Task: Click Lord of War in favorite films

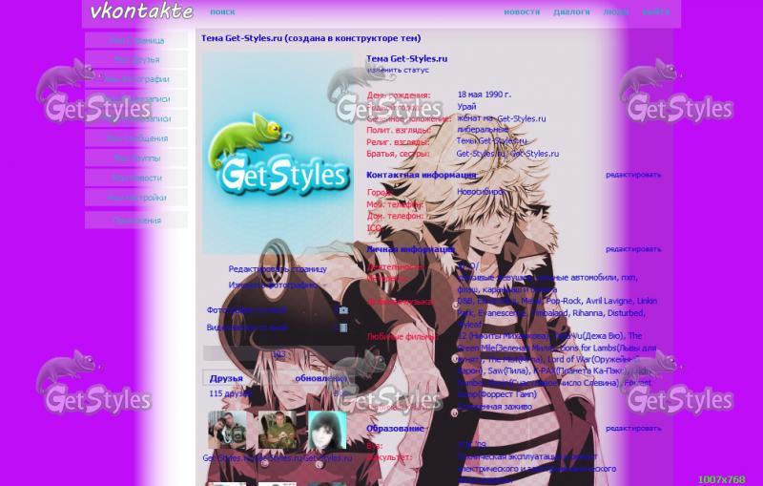Action: click(569, 359)
